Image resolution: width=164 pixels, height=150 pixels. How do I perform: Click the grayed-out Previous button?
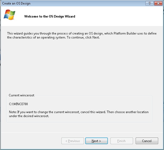pos(73,141)
